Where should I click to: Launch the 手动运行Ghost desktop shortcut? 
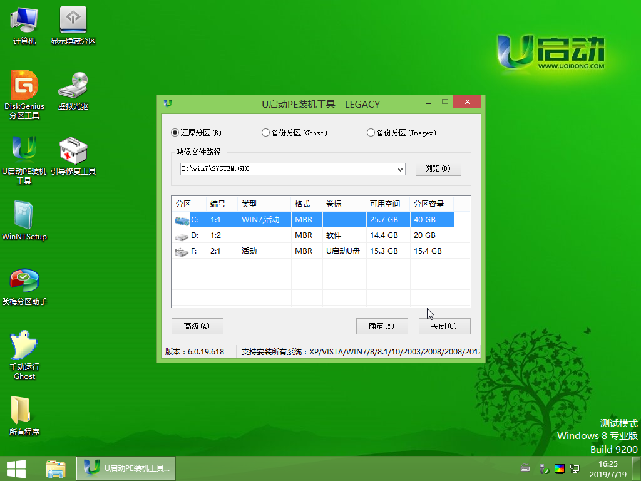(24, 355)
